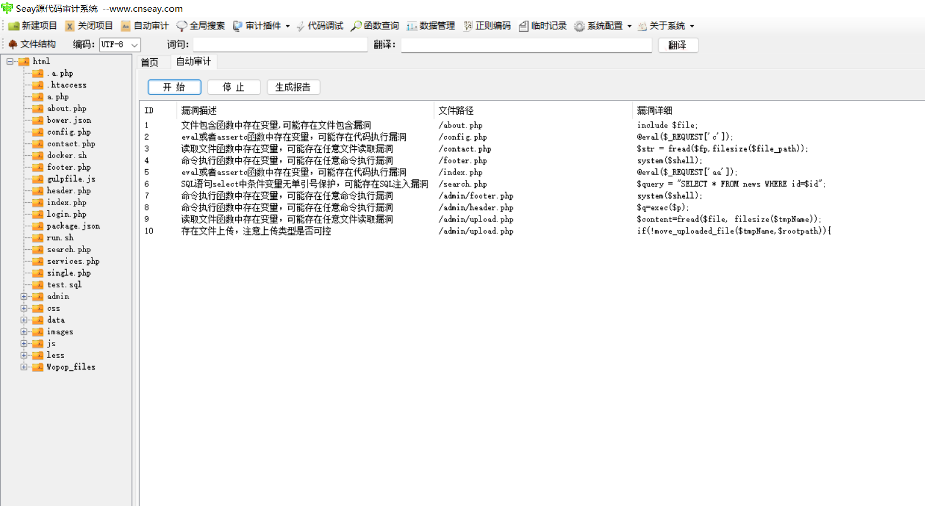
Task: Select row 6 SQL注入 vulnerability description
Action: tap(305, 184)
